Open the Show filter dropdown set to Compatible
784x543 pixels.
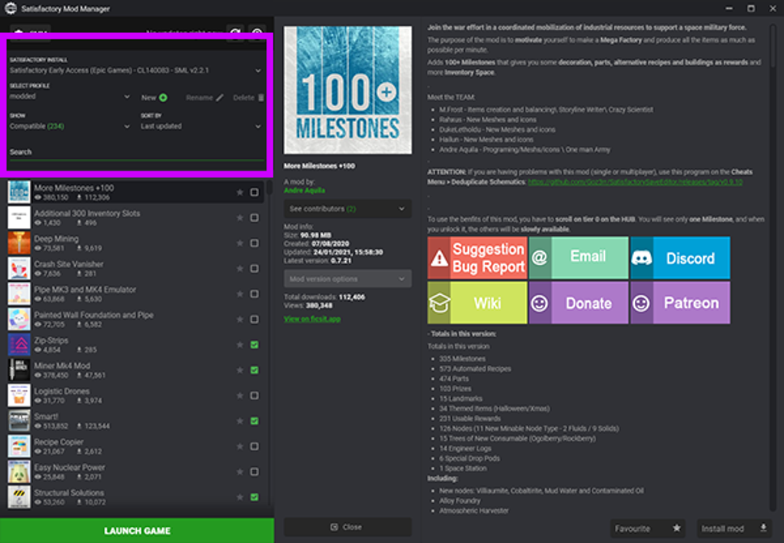(x=70, y=127)
